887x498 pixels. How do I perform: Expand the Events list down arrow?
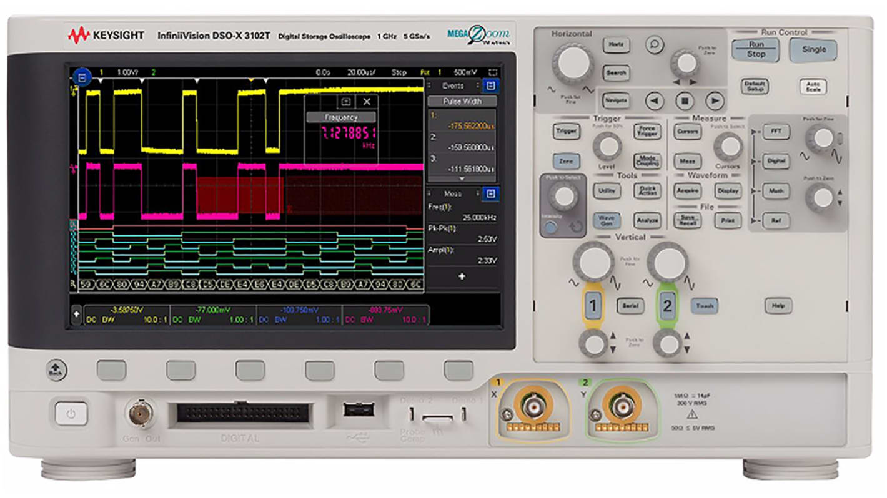point(462,178)
